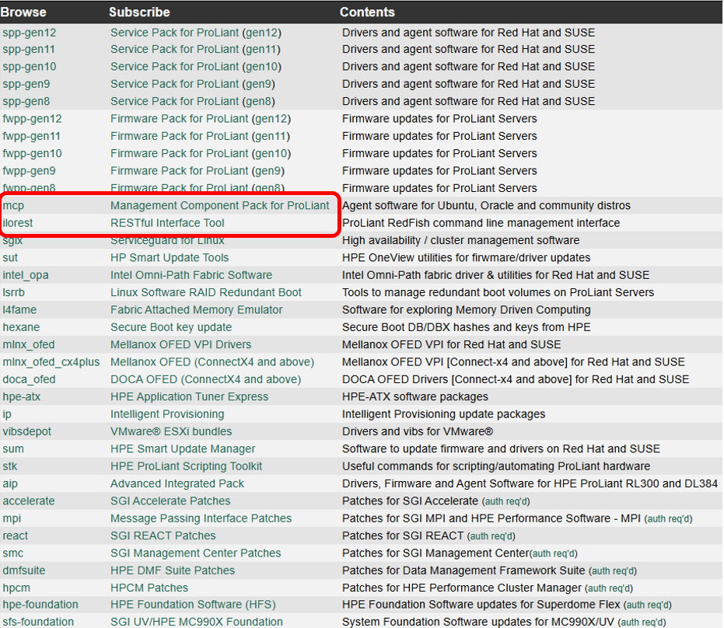Image resolution: width=724 pixels, height=628 pixels.
Task: Open the spp-gen11 browse link
Action: click(x=29, y=50)
